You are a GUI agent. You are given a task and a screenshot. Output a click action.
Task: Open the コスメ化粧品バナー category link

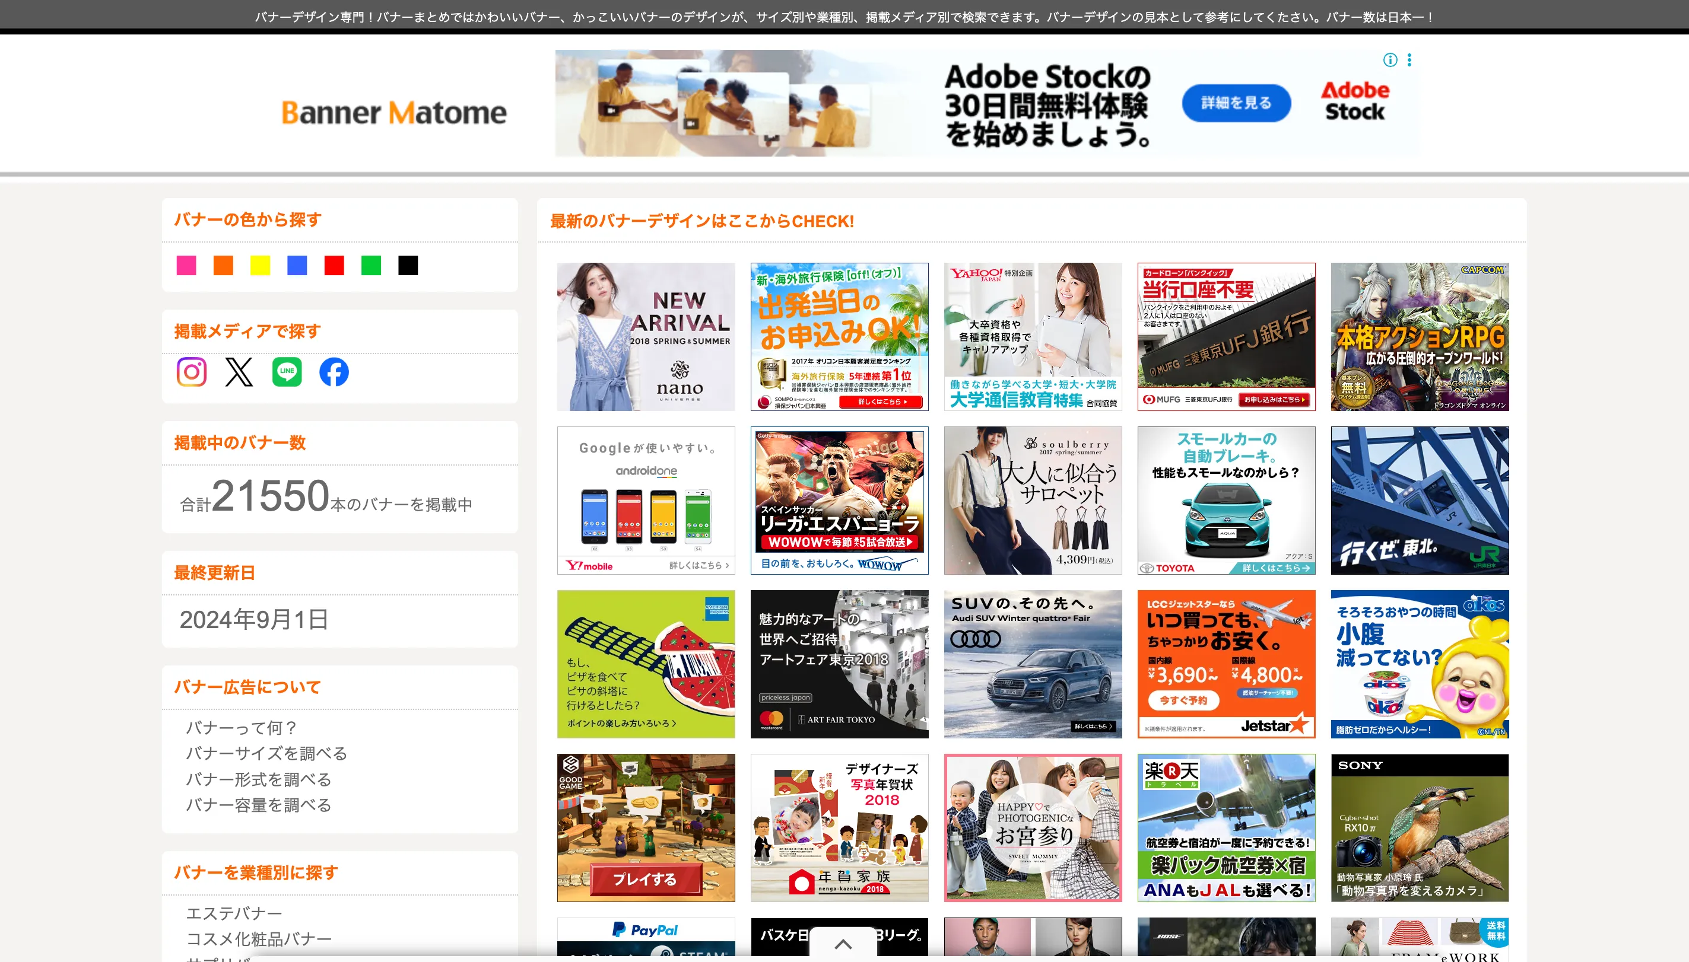tap(259, 939)
